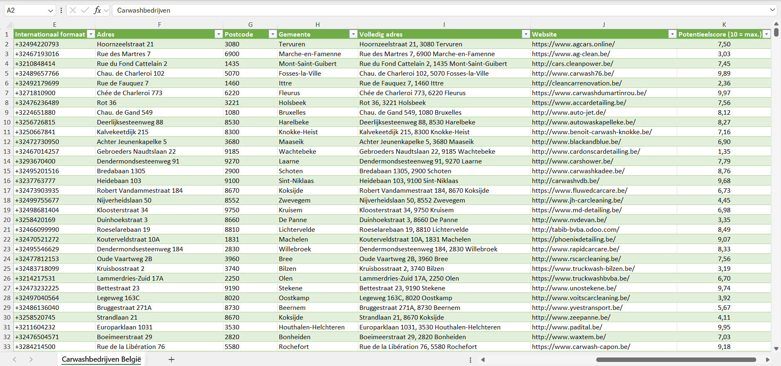
Task: Go to previous sheet using left arrow
Action: point(15,359)
